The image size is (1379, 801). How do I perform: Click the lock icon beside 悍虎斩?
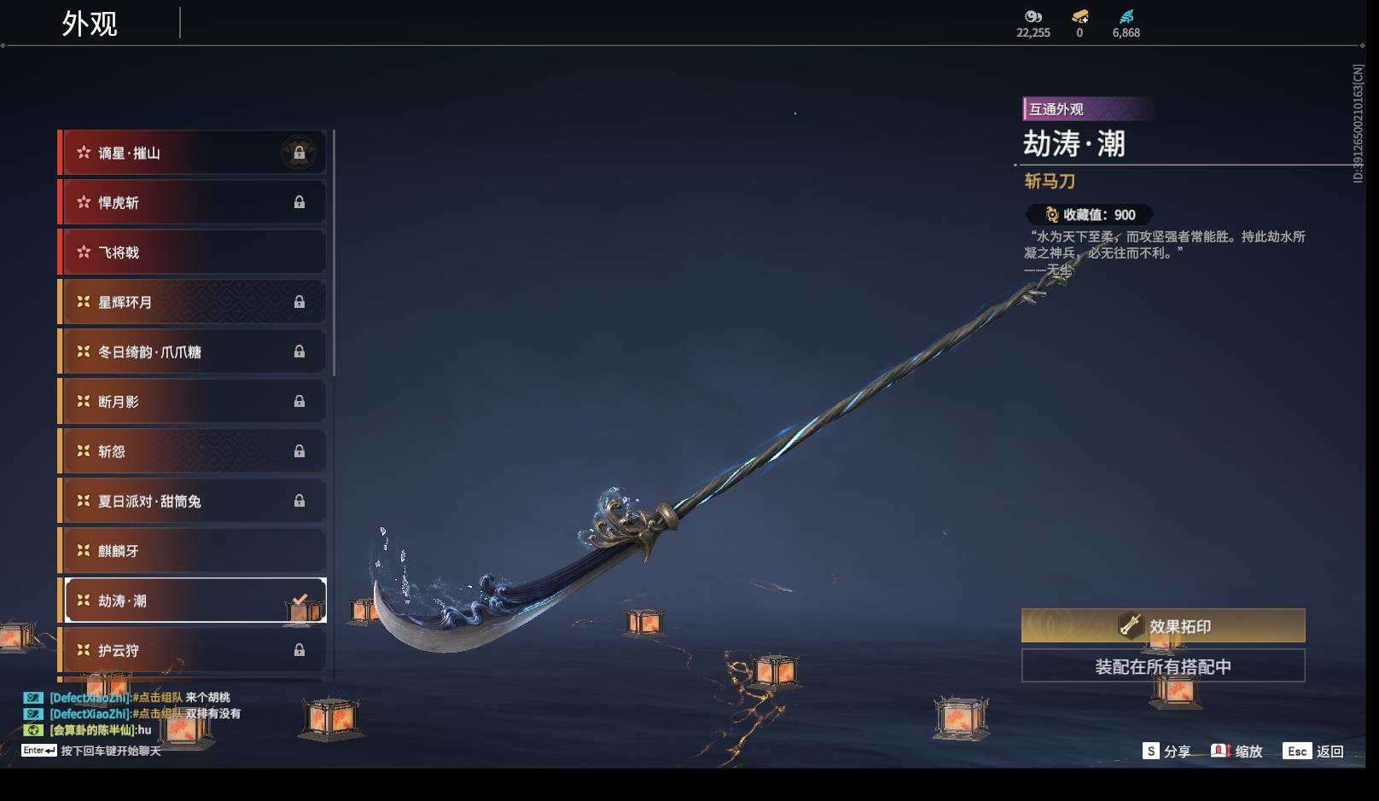click(300, 202)
